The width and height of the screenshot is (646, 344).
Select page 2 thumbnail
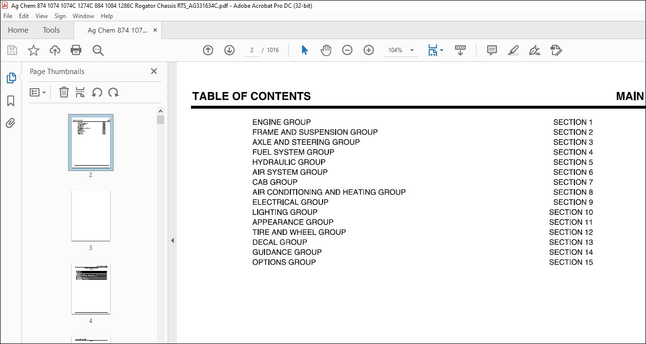pyautogui.click(x=91, y=142)
